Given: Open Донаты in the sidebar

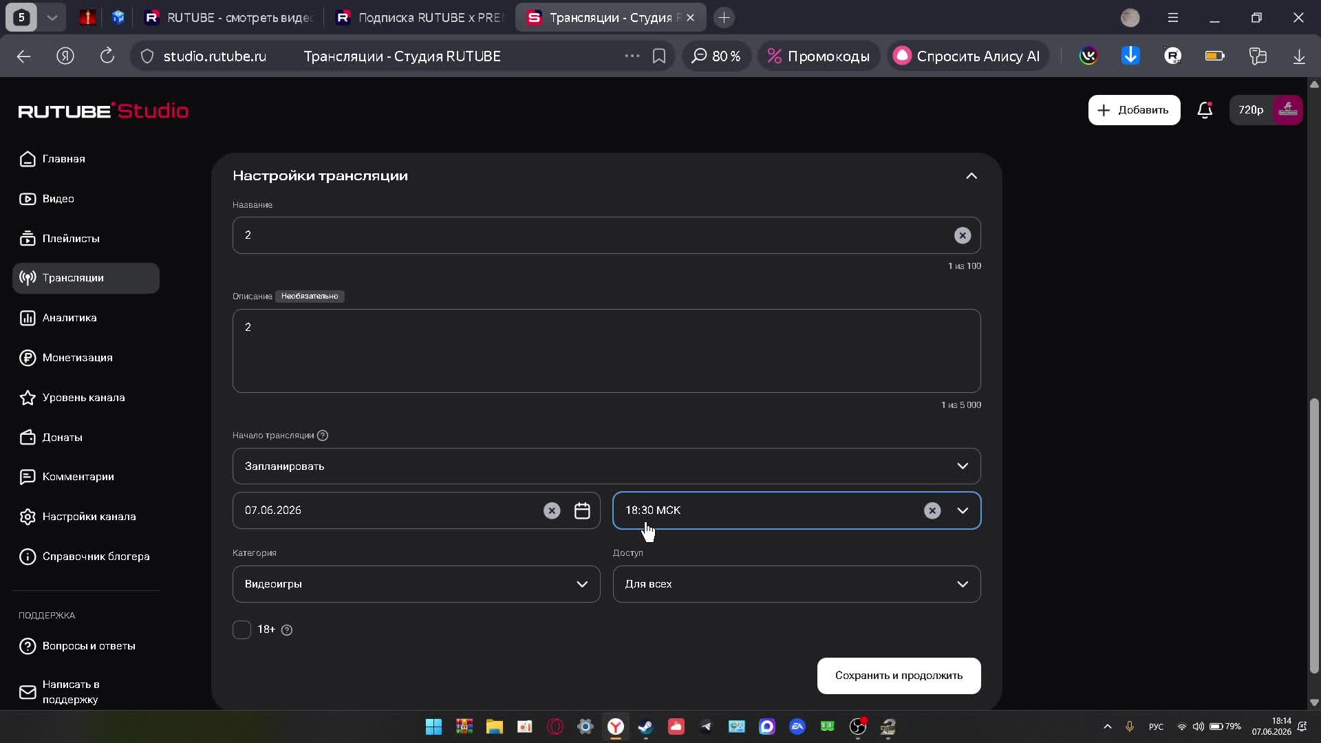Looking at the screenshot, I should pos(86,438).
